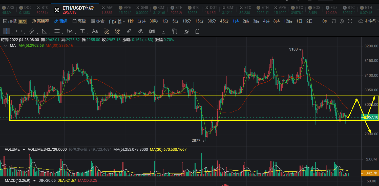
Task: Select the white ruler measure tool
Action: (x=129, y=31)
